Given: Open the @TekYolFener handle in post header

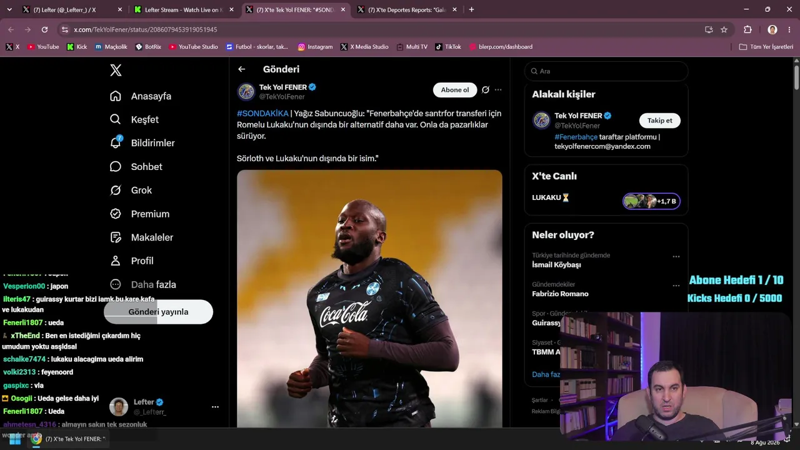Looking at the screenshot, I should 282,97.
